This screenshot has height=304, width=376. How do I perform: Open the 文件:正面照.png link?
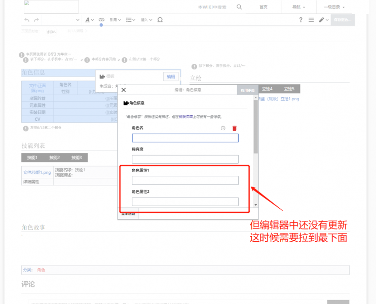pos(37,88)
